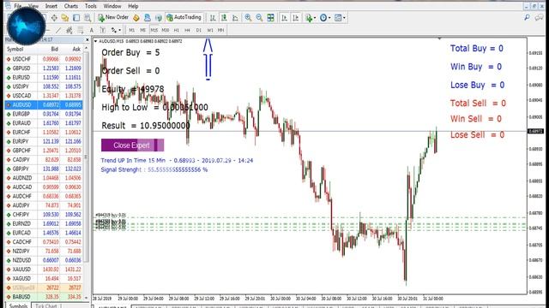Open the chat bubble icon at top right
Screen dimensions: 549x308
tap(540, 17)
